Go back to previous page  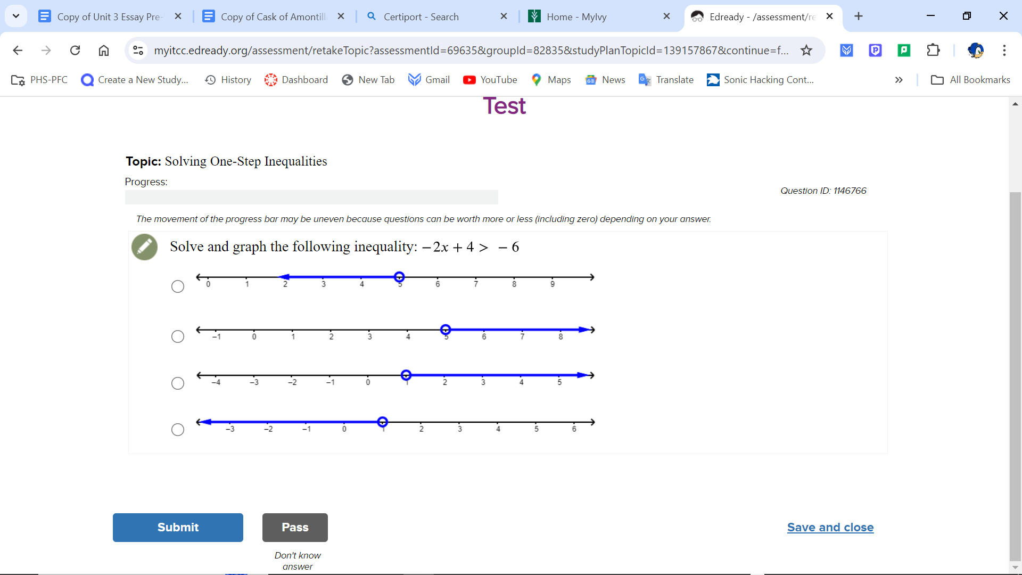18,50
